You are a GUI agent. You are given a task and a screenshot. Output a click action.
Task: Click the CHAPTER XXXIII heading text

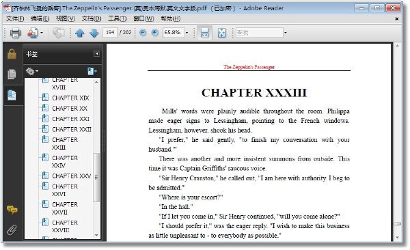point(254,93)
